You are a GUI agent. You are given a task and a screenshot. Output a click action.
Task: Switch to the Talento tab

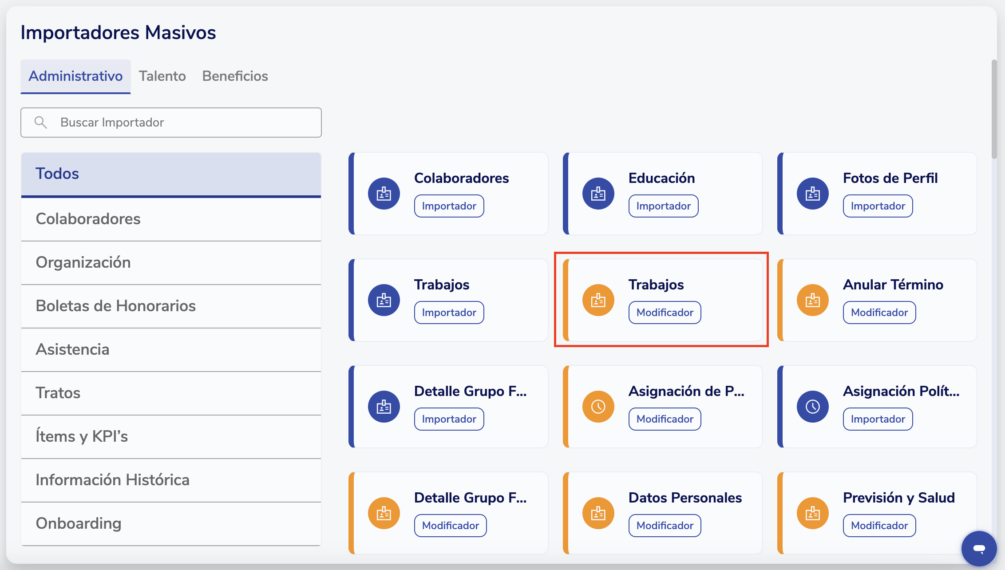click(162, 76)
